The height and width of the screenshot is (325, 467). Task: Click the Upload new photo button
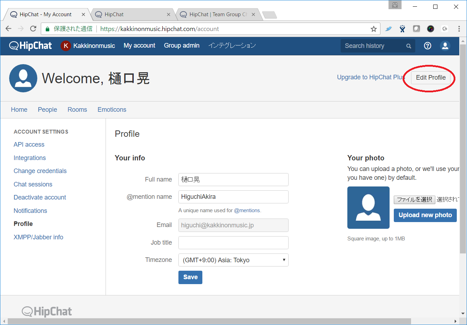(425, 215)
